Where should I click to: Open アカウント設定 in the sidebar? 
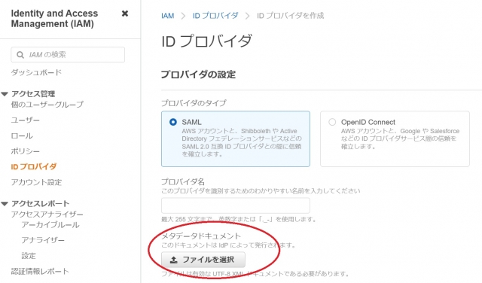36,182
